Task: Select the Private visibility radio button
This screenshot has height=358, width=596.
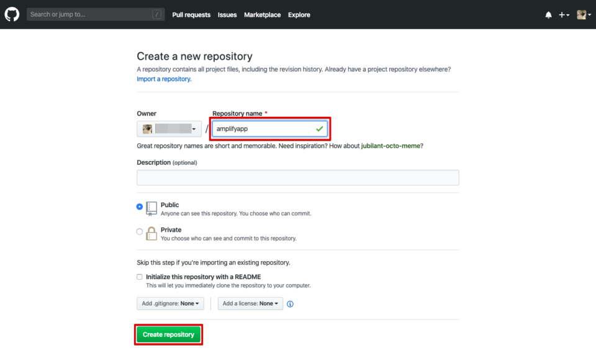Action: 139,231
